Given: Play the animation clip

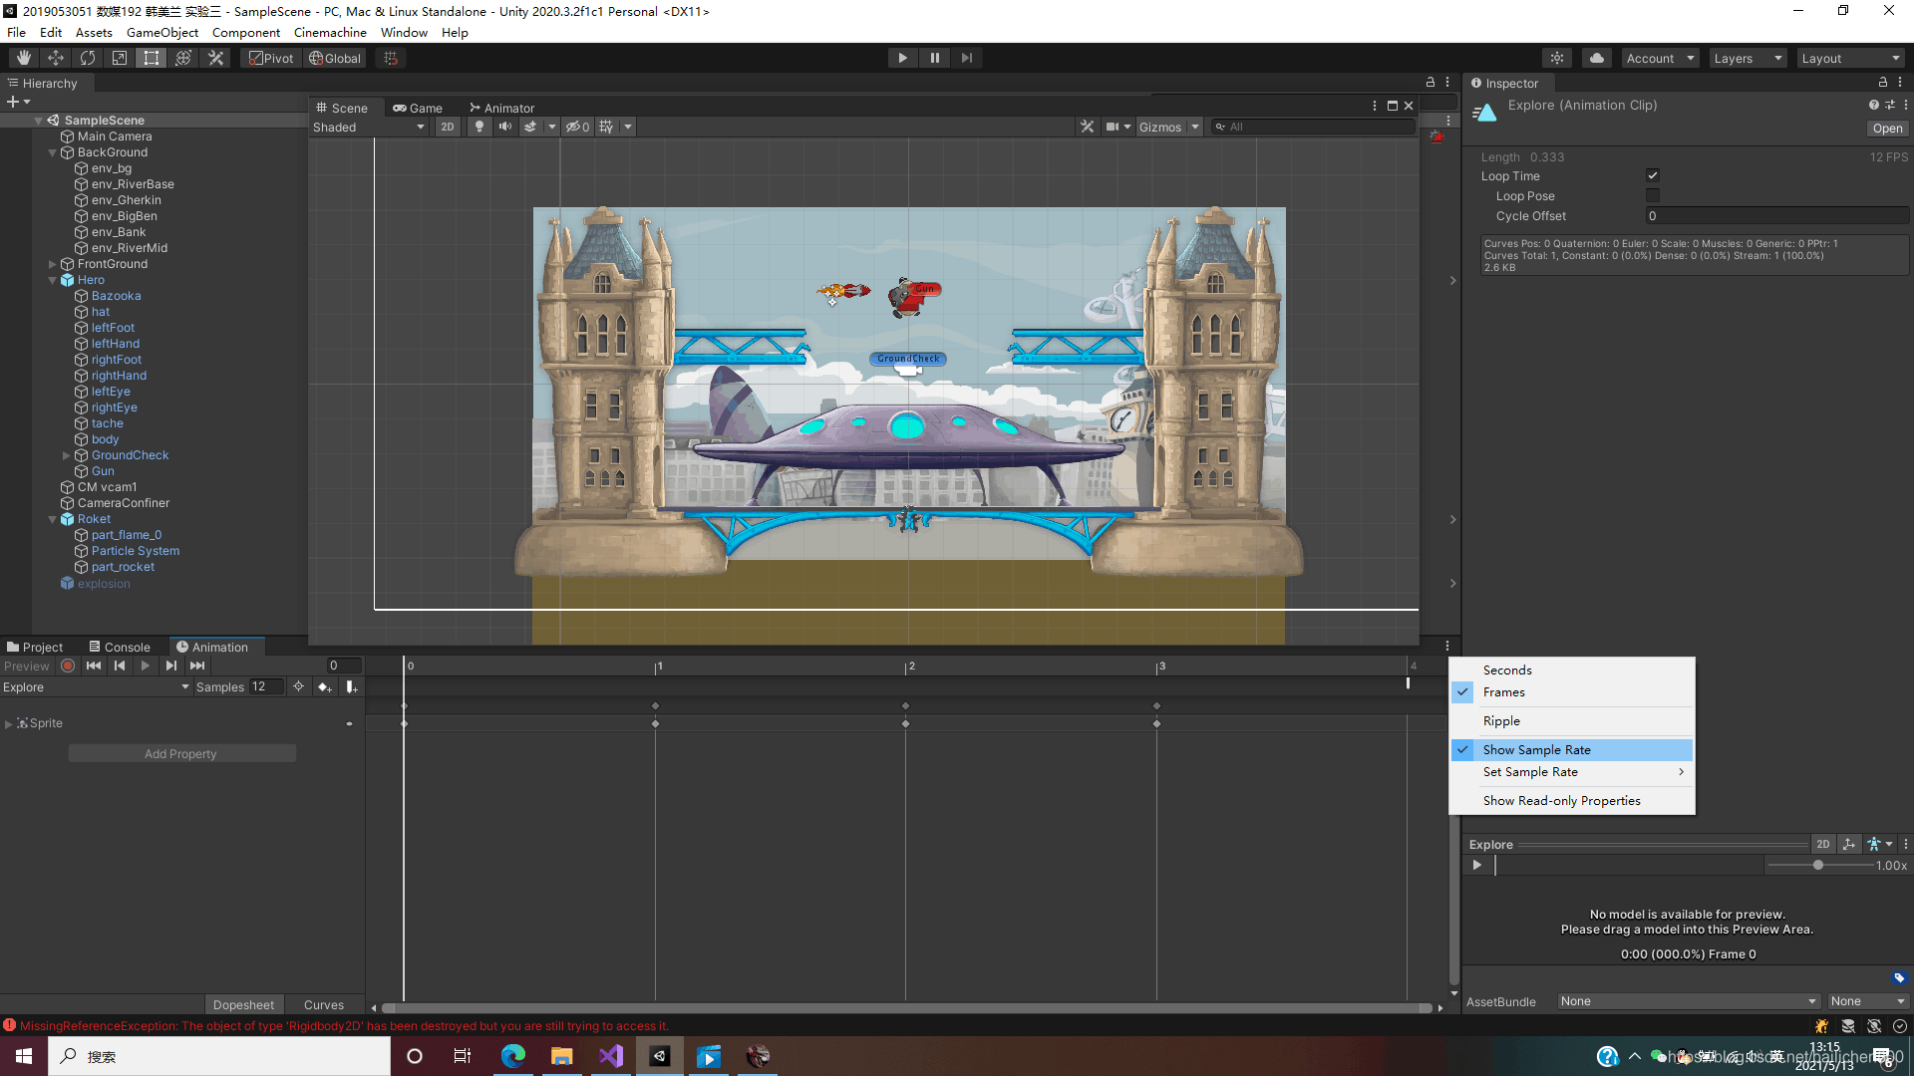Looking at the screenshot, I should pyautogui.click(x=146, y=666).
